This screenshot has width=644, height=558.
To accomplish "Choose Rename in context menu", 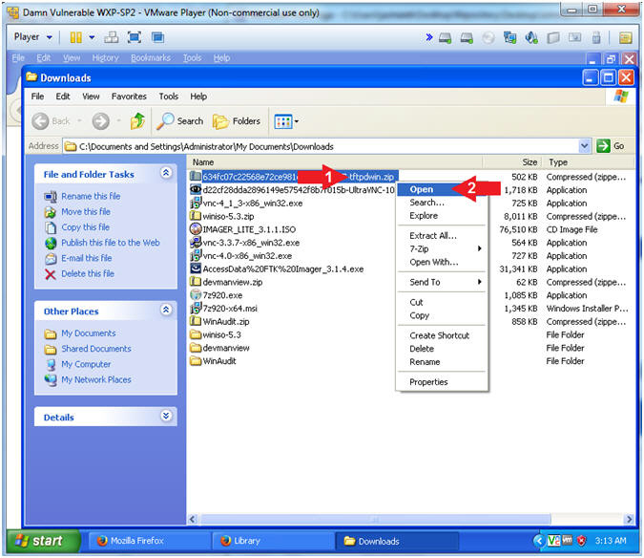I will tap(442, 362).
